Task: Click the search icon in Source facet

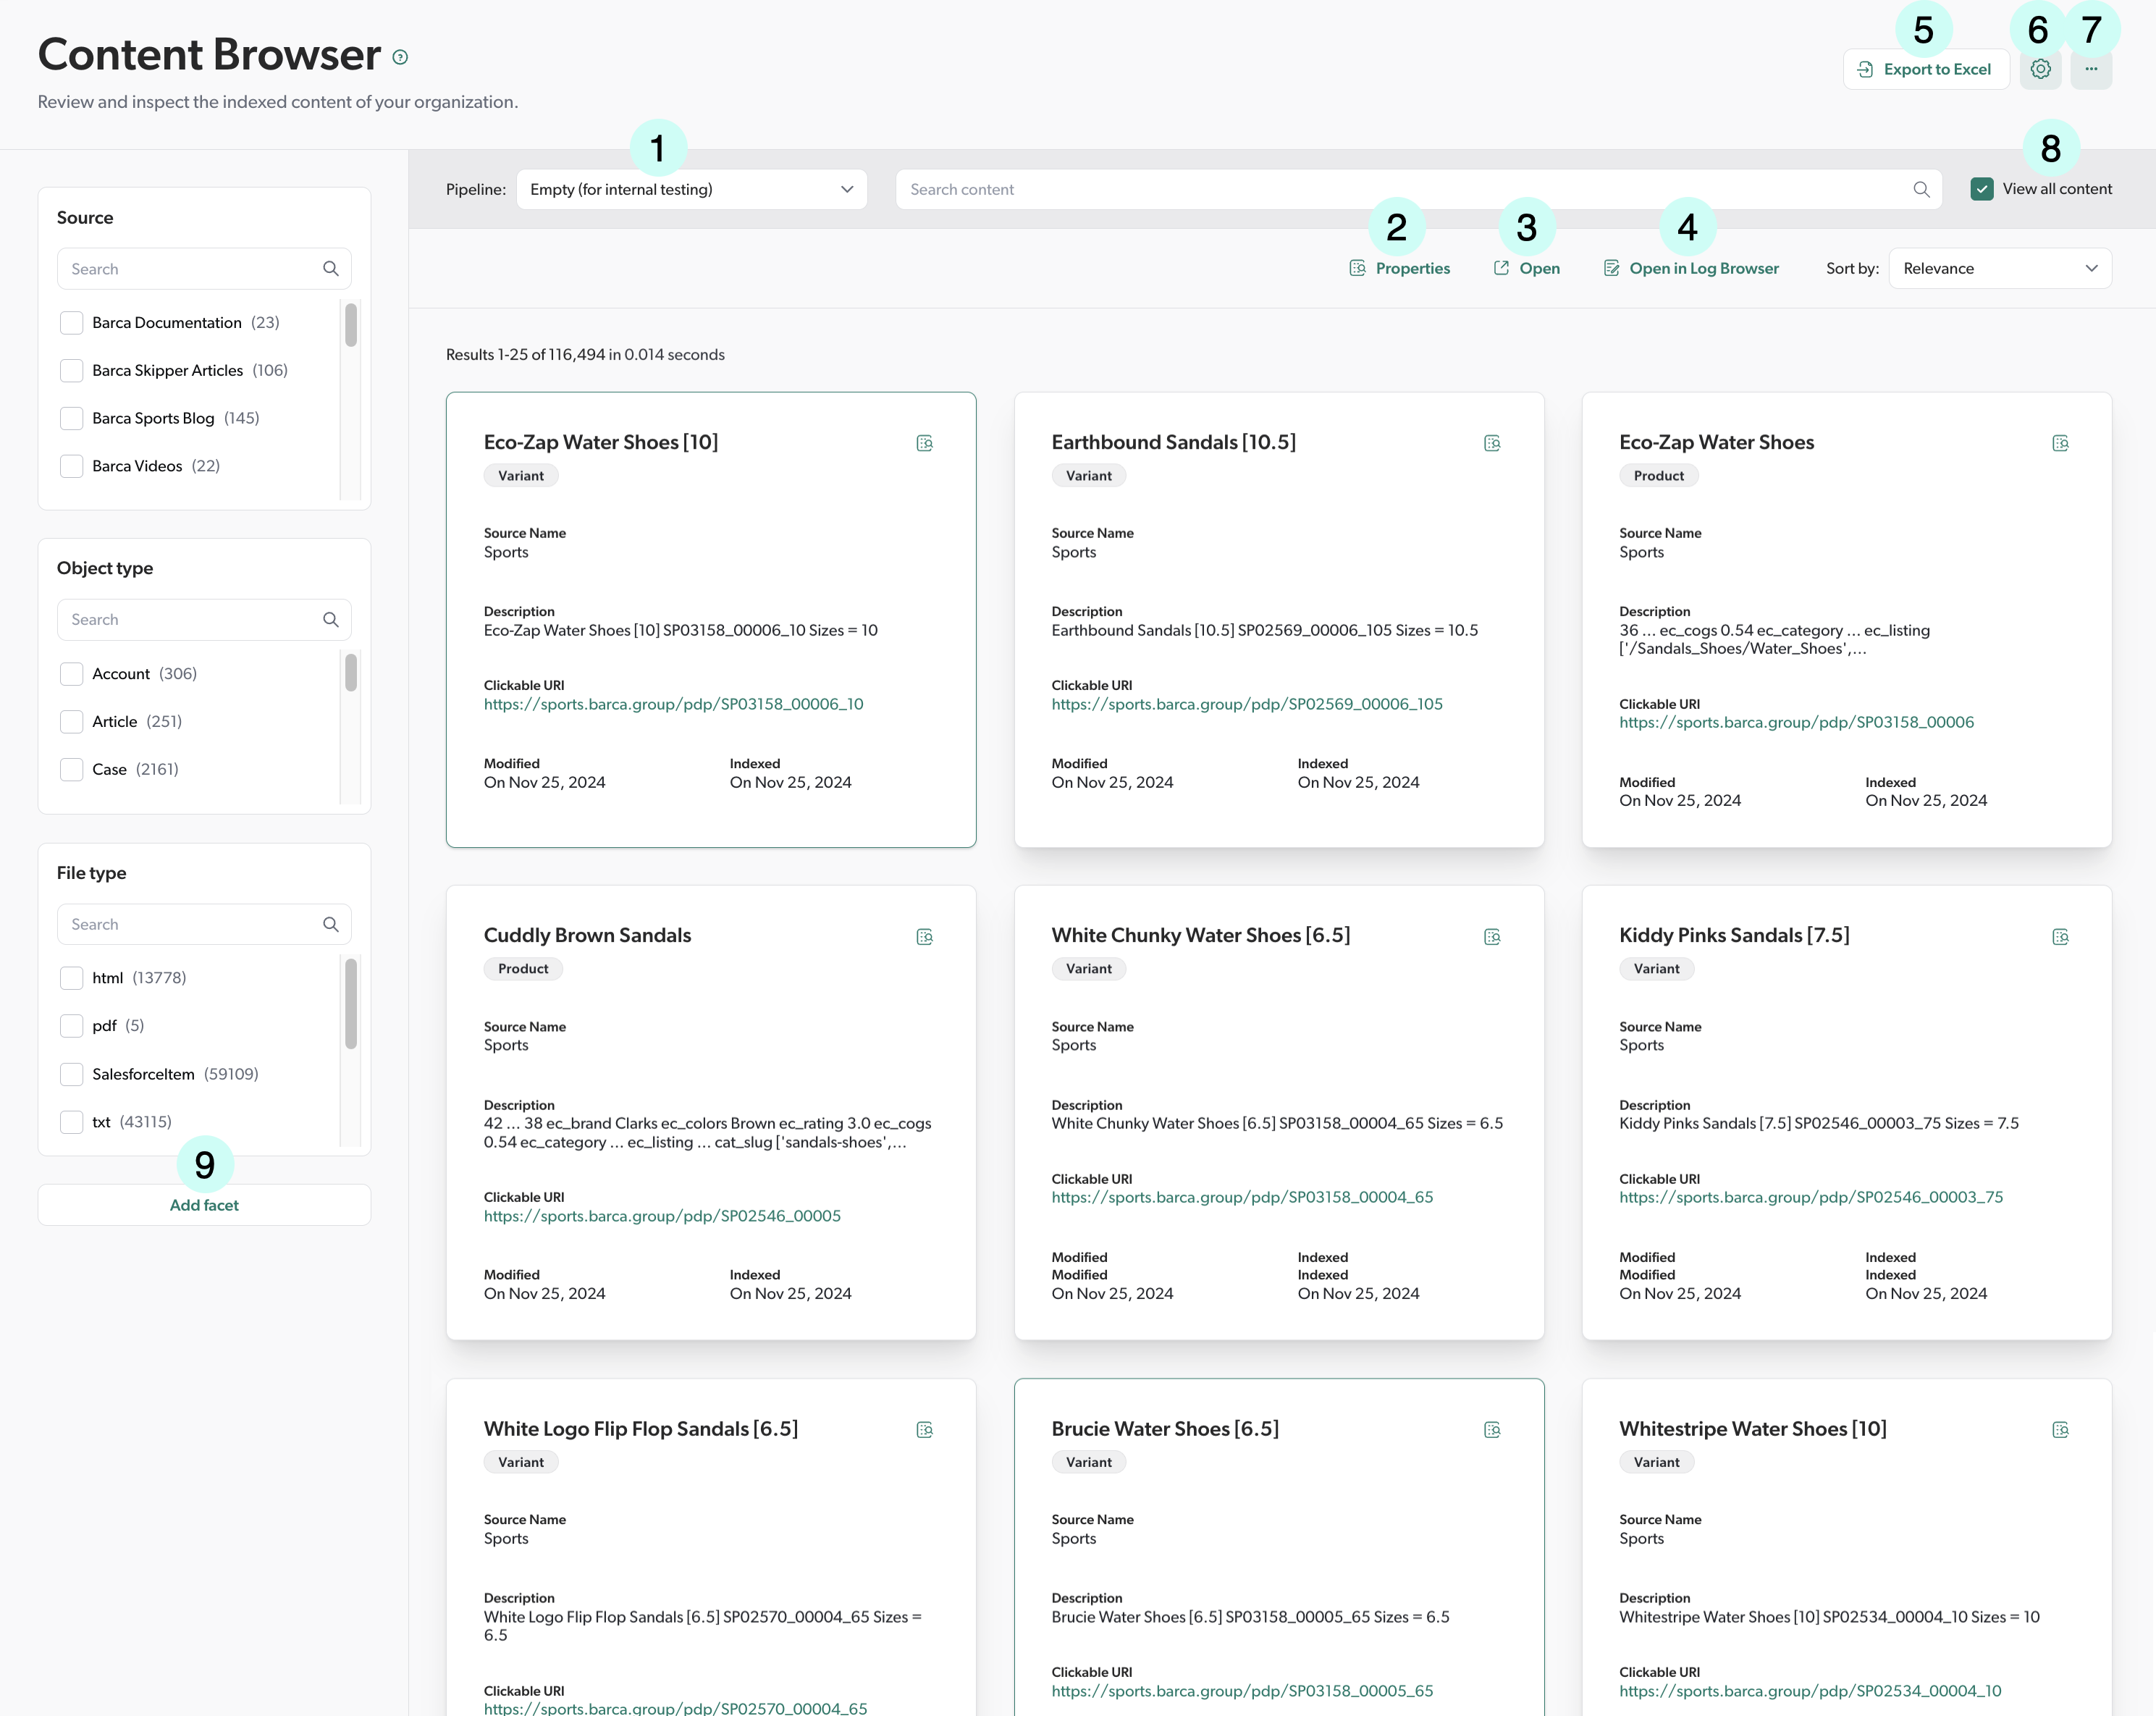Action: (331, 269)
